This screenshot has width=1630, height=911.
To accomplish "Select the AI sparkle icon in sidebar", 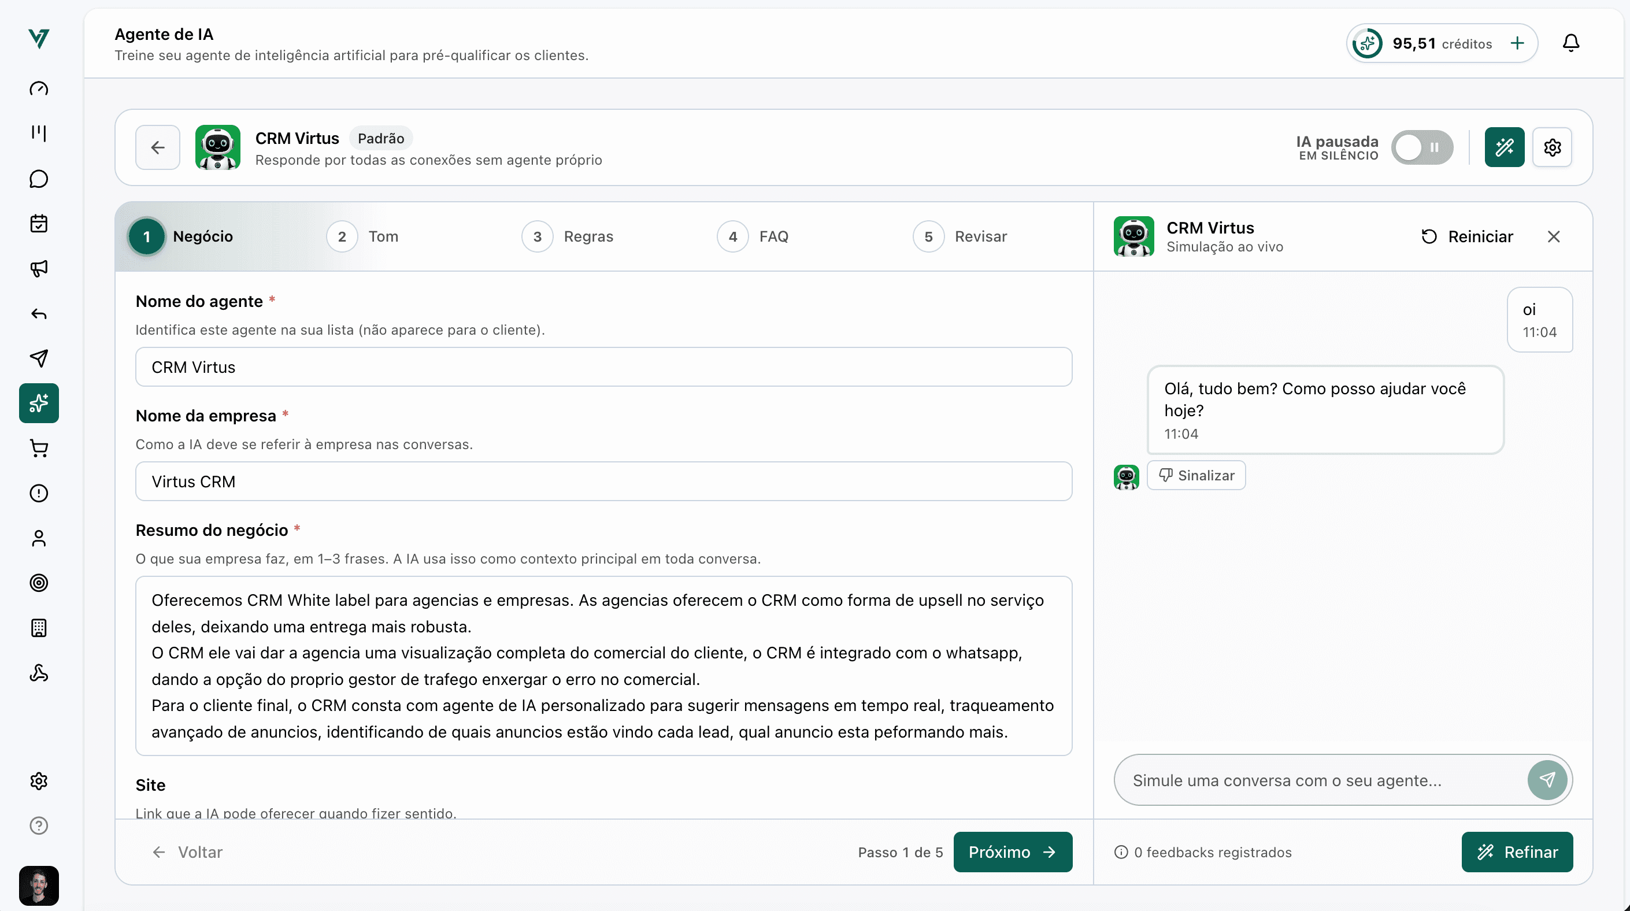I will 39,403.
